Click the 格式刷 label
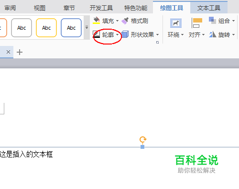This screenshot has width=239, height=189. (140, 21)
